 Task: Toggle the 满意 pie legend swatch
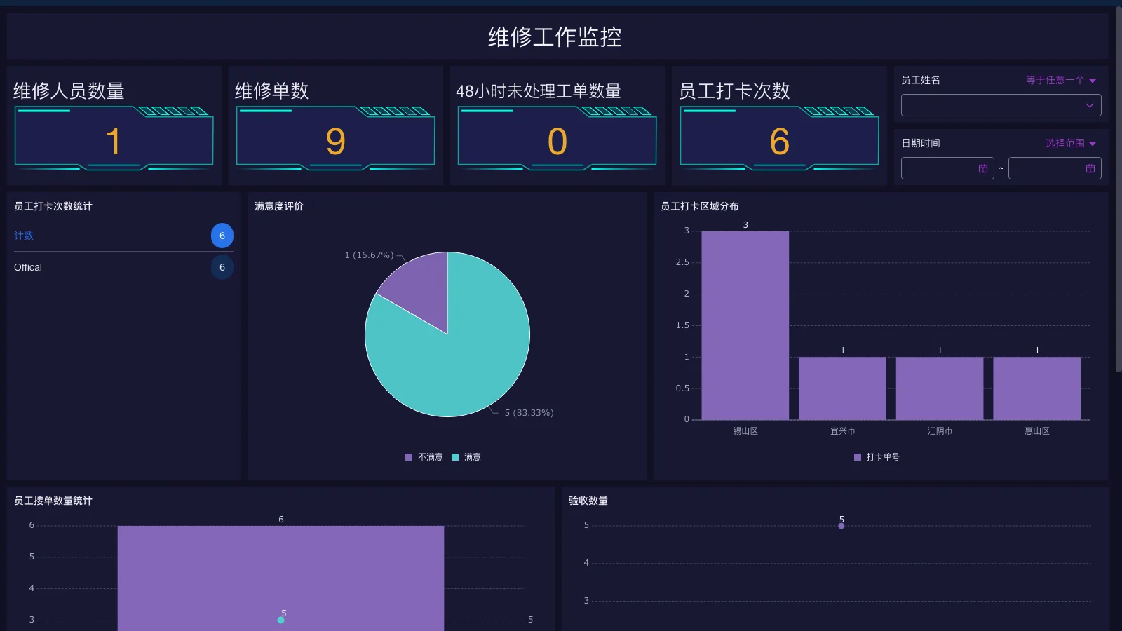[455, 457]
